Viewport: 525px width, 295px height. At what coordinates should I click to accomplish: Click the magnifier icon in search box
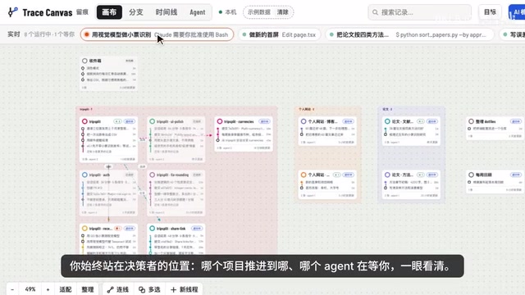(x=376, y=12)
